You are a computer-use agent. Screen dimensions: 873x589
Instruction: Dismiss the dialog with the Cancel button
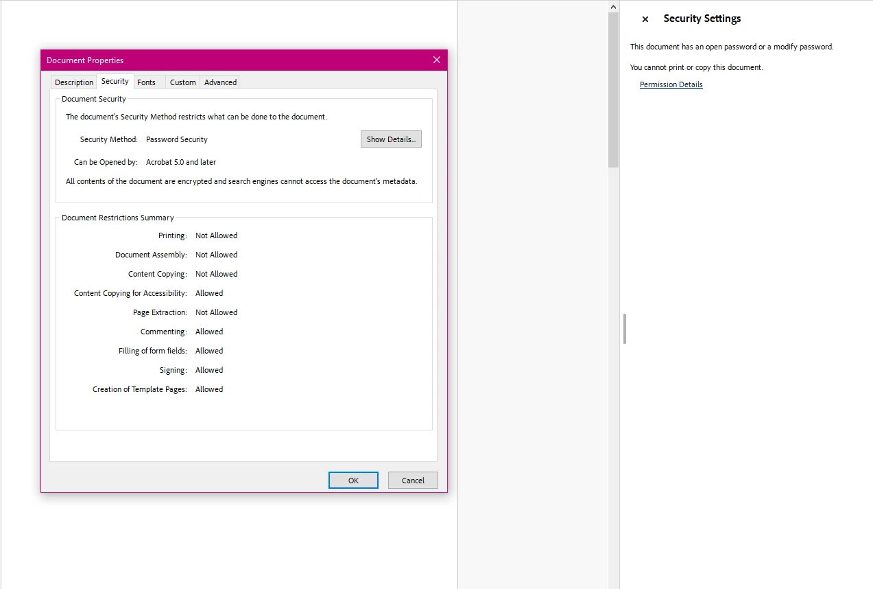[412, 480]
